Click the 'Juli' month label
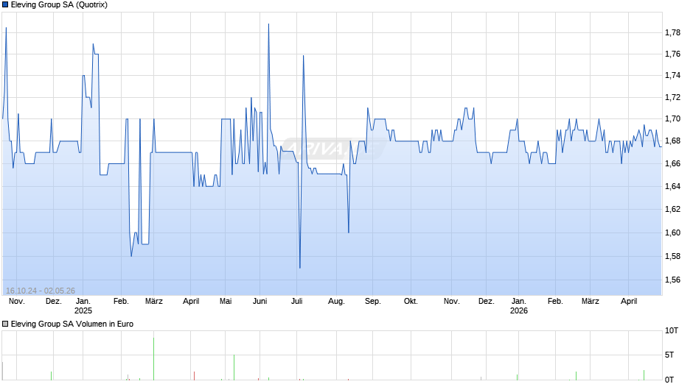 (x=297, y=302)
